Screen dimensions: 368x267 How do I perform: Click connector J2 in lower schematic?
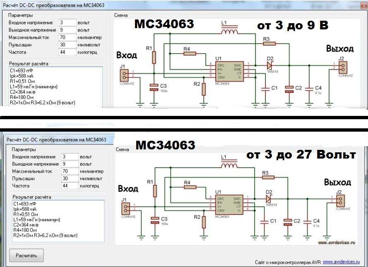pyautogui.click(x=340, y=201)
